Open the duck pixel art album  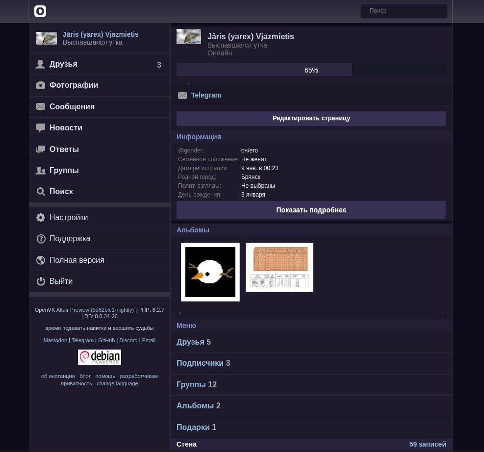[210, 272]
